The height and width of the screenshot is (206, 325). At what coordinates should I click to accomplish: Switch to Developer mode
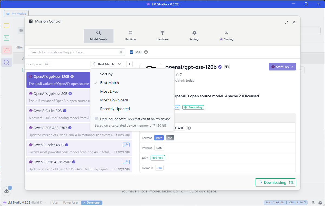[92, 202]
